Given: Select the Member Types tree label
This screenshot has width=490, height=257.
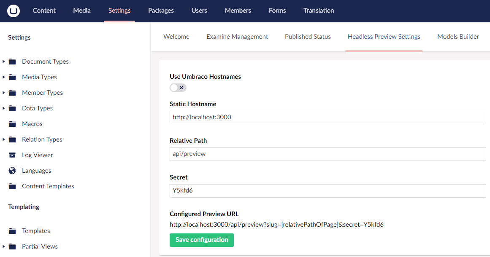Looking at the screenshot, I should (x=42, y=93).
